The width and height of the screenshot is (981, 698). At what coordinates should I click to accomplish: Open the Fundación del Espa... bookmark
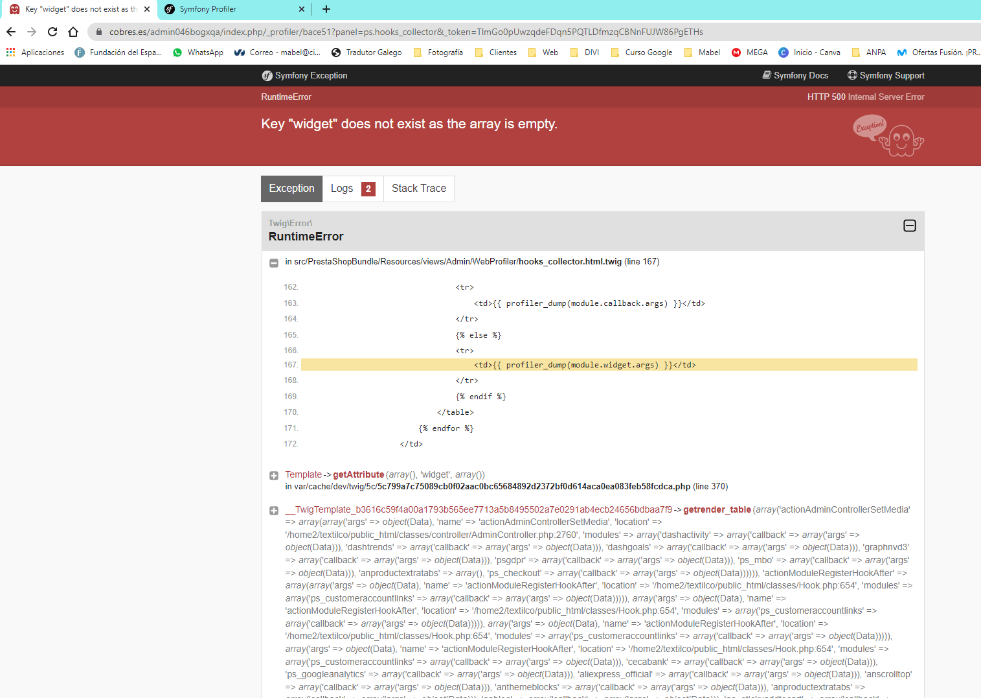click(x=118, y=52)
